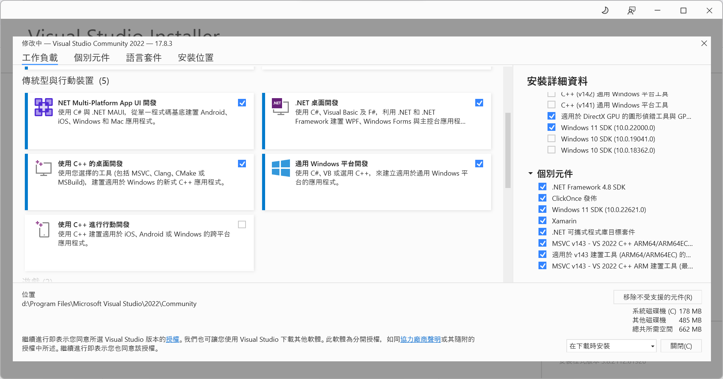Uncheck 使用 C++ 的桌面開發 workload
The height and width of the screenshot is (379, 723).
coord(242,164)
